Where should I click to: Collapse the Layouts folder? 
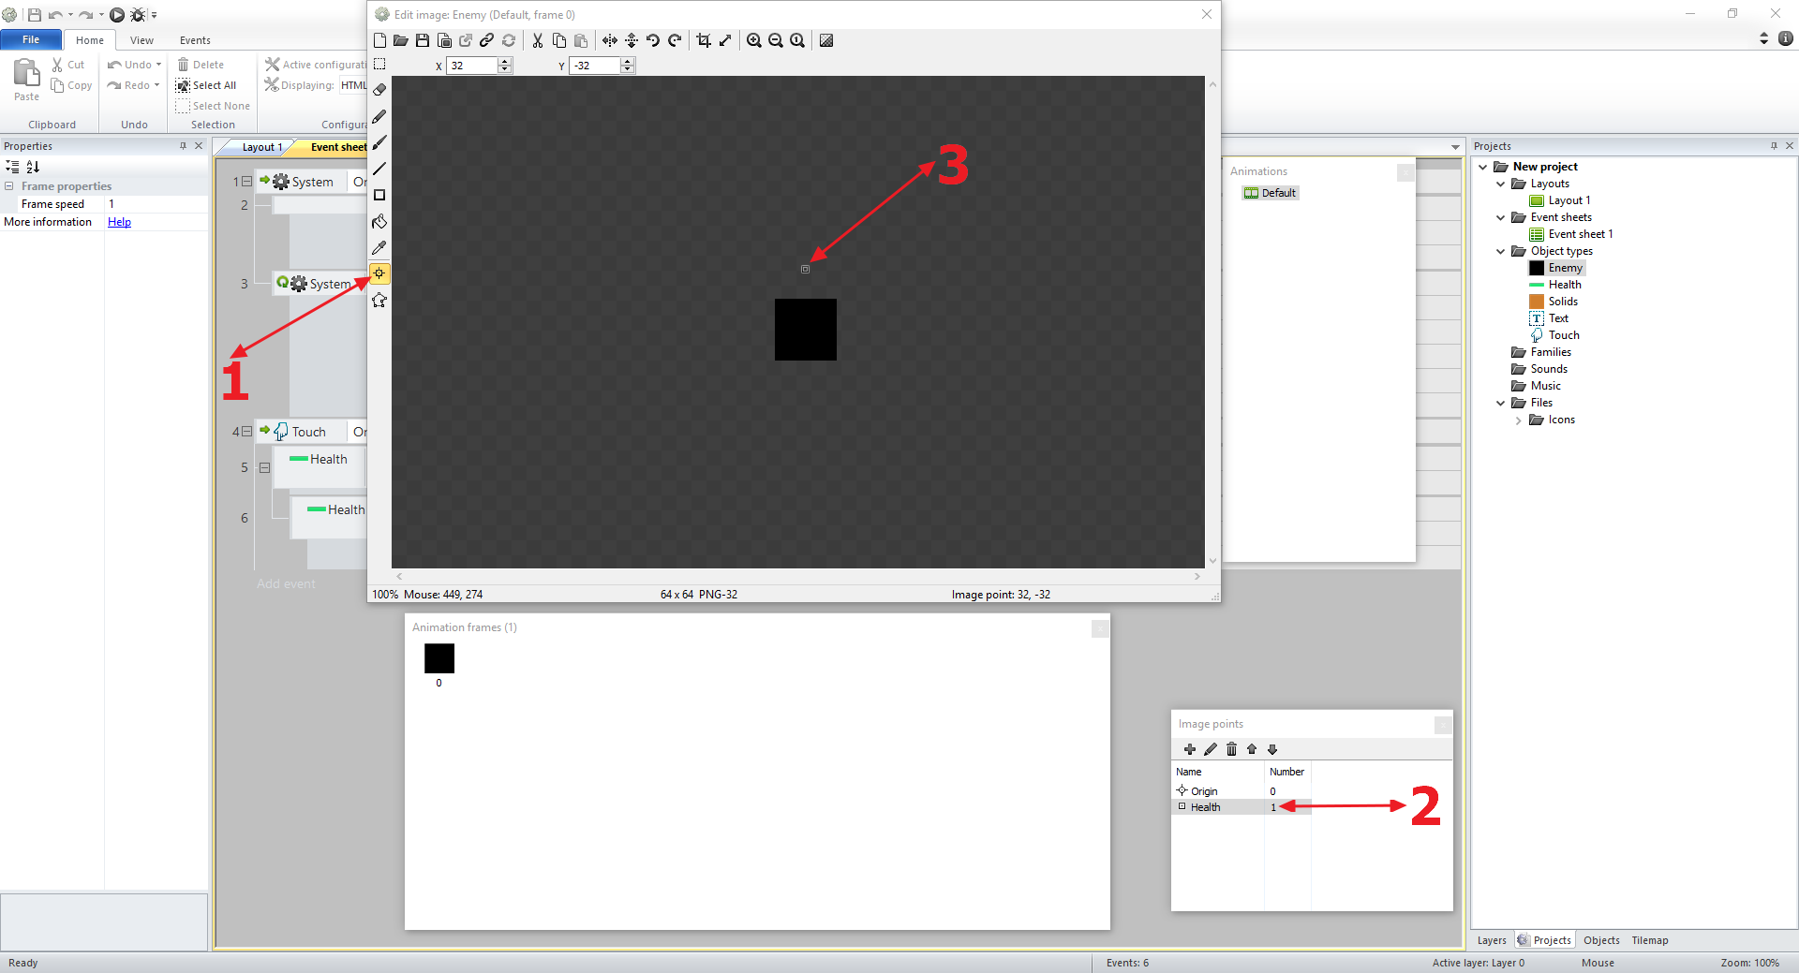1501,184
